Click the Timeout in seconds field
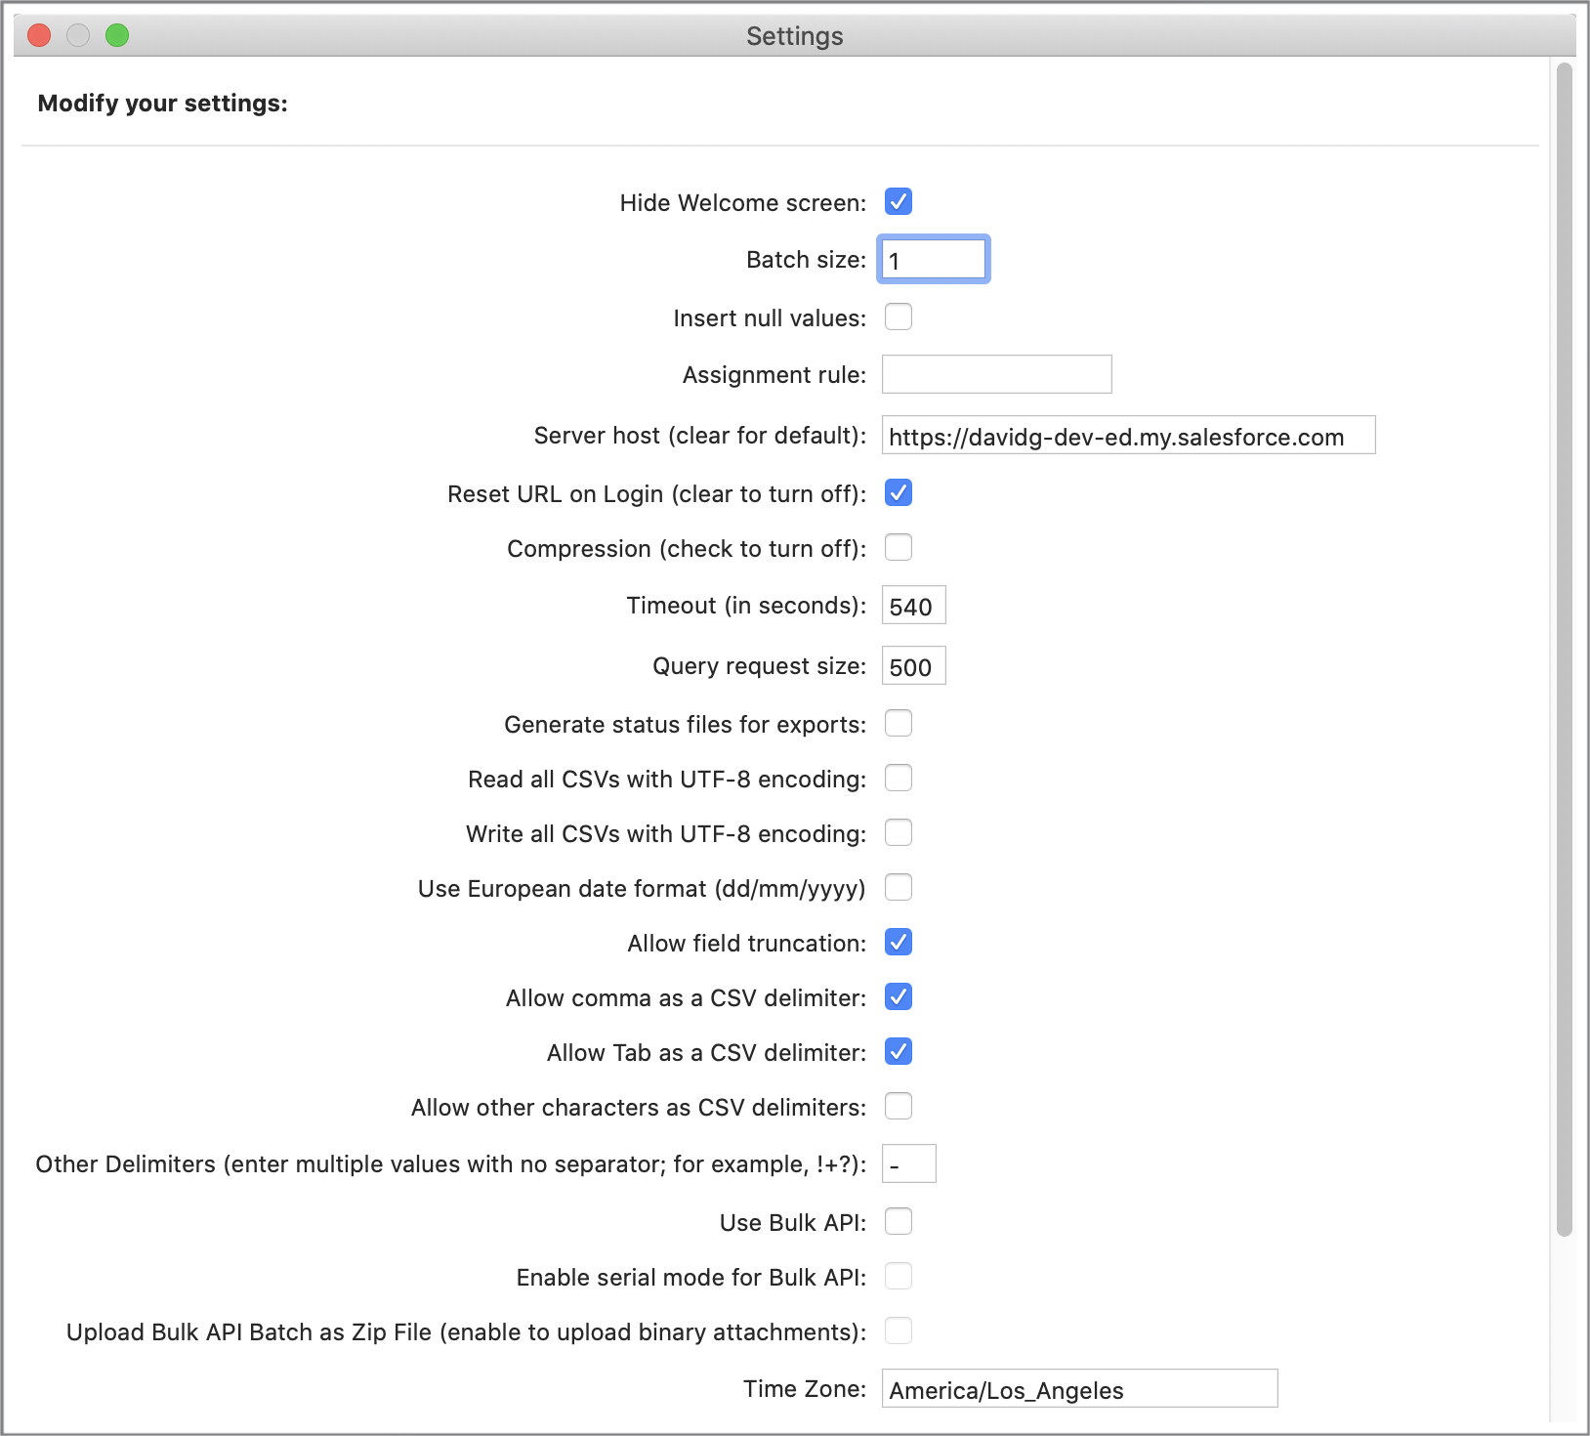1590x1436 pixels. coord(913,606)
